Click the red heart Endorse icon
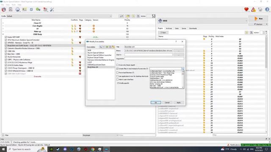This screenshot has width=271, height=152. [x=246, y=9]
